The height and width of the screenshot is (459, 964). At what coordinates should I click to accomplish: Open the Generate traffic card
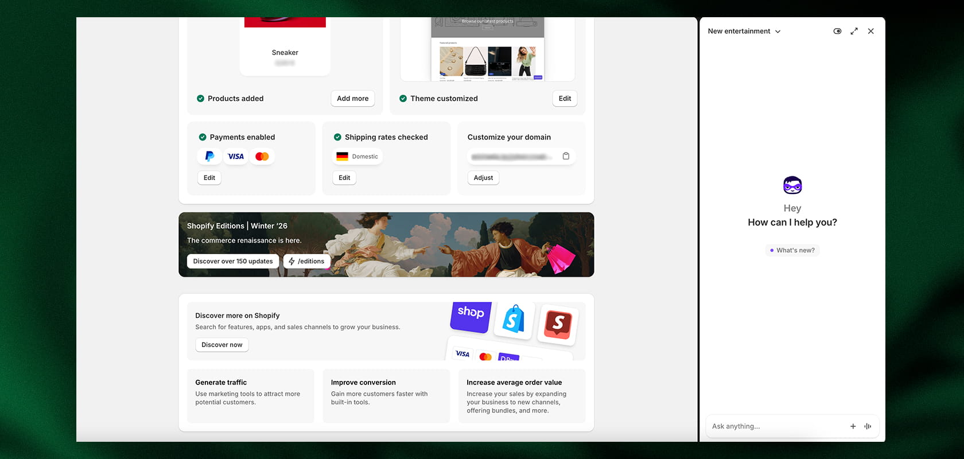[x=251, y=396]
